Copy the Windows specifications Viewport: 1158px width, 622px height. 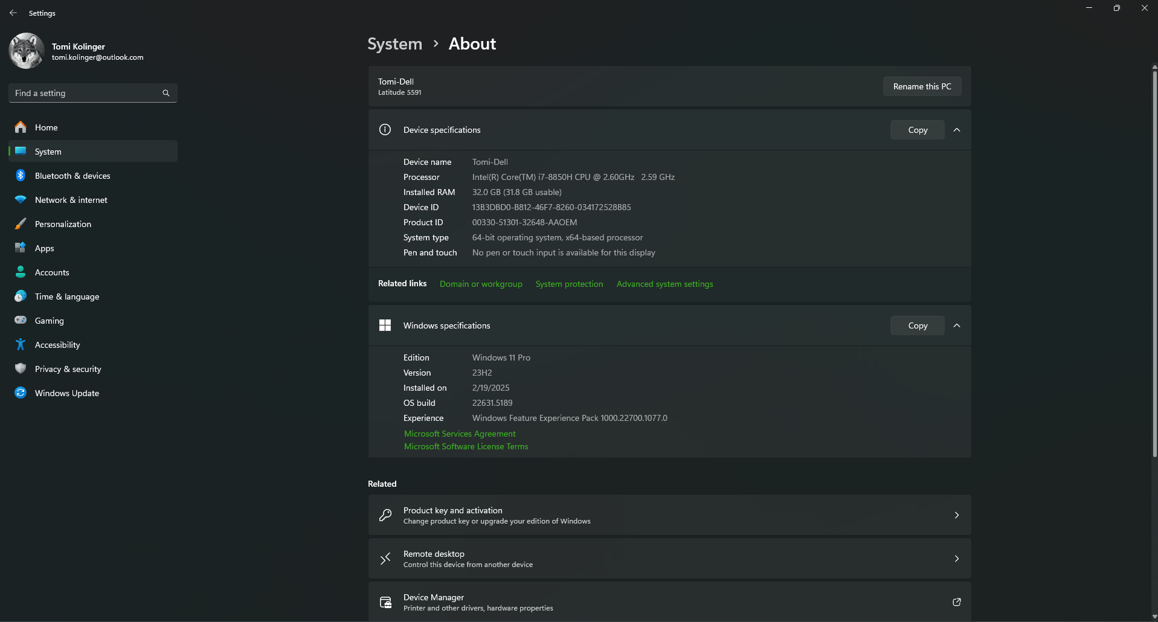coord(918,325)
